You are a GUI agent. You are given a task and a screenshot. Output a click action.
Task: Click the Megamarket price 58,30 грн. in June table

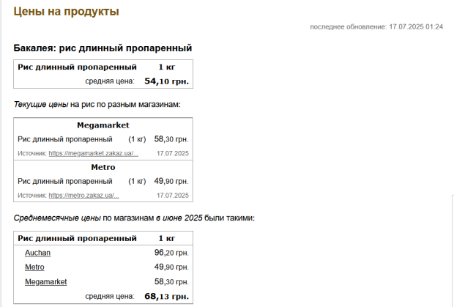[171, 282]
